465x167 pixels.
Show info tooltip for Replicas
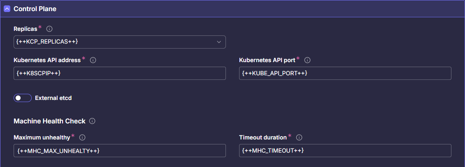click(49, 29)
